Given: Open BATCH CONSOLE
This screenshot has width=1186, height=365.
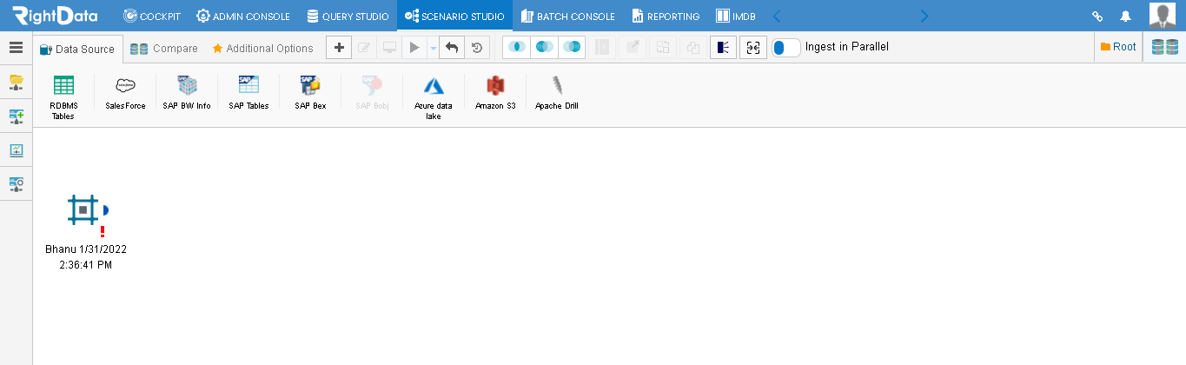Looking at the screenshot, I should tap(568, 16).
